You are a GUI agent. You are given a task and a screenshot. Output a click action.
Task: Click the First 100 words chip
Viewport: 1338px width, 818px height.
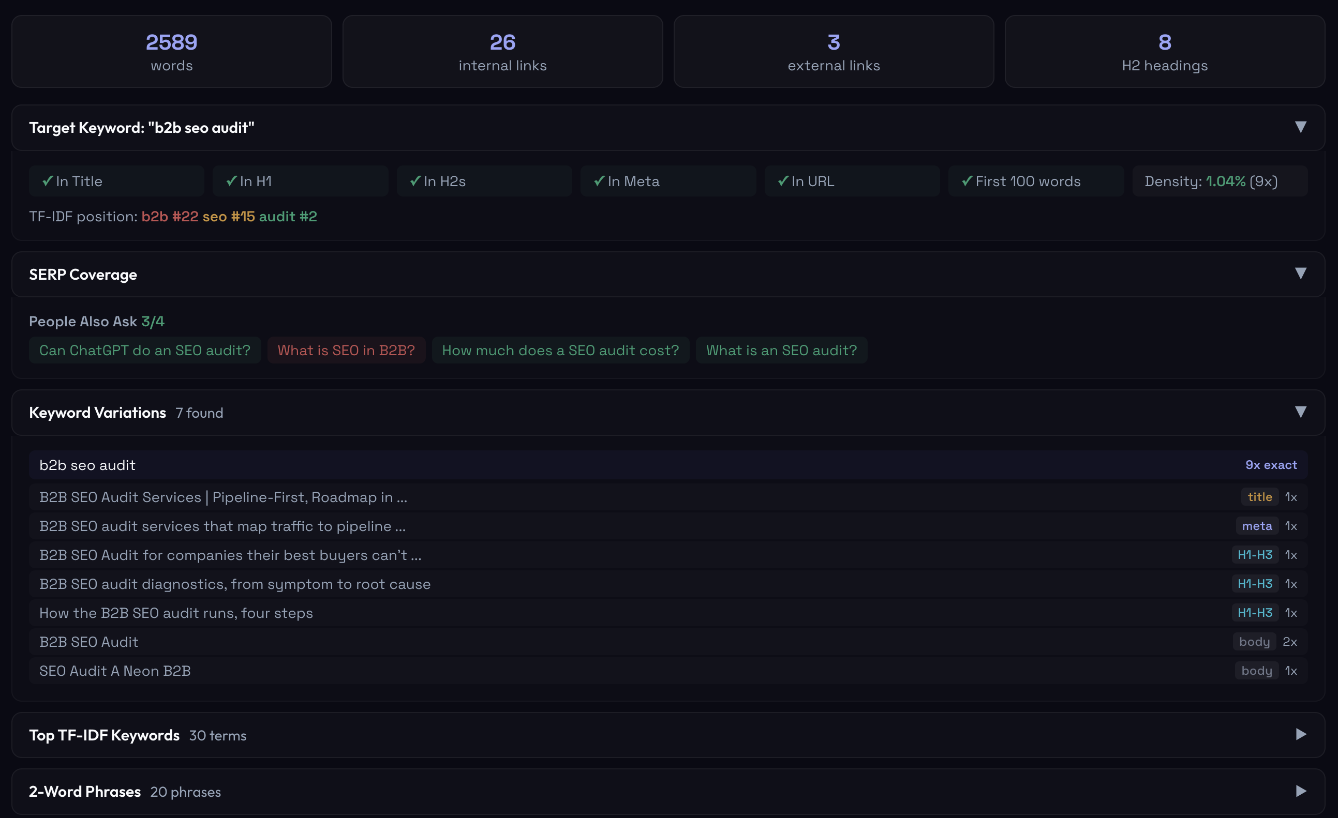click(1035, 181)
